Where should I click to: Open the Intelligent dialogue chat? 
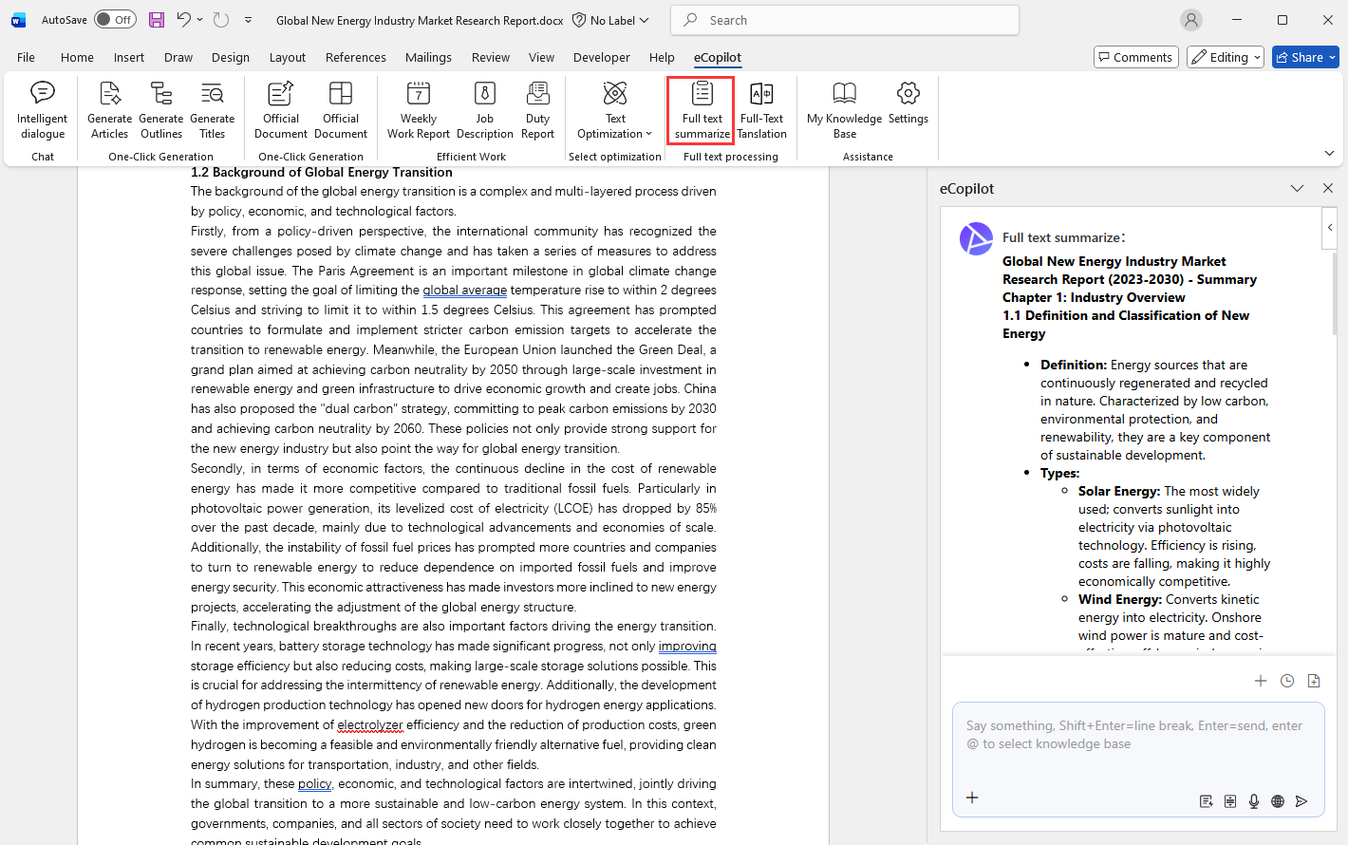pos(42,108)
